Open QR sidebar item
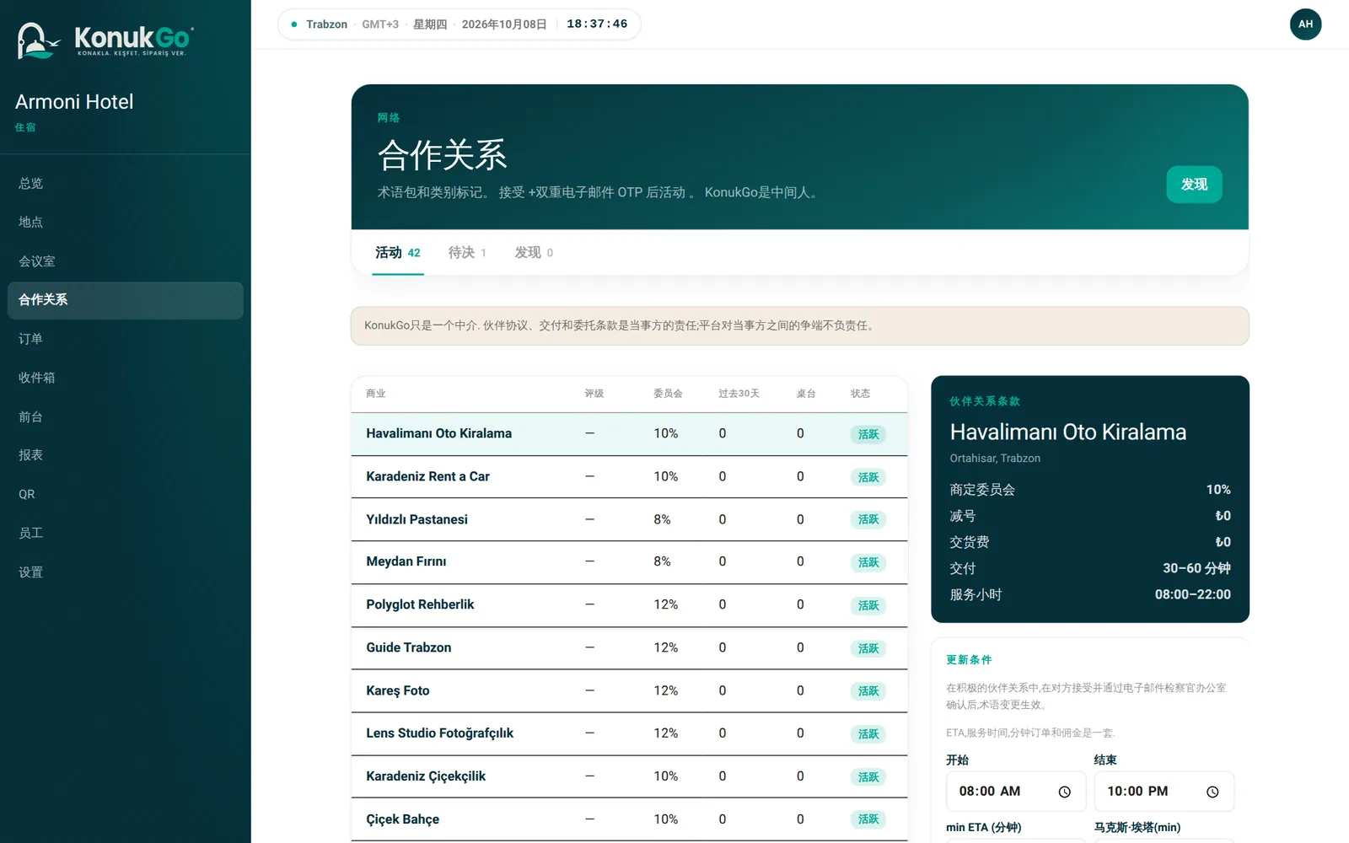This screenshot has height=843, width=1349. tap(125, 494)
